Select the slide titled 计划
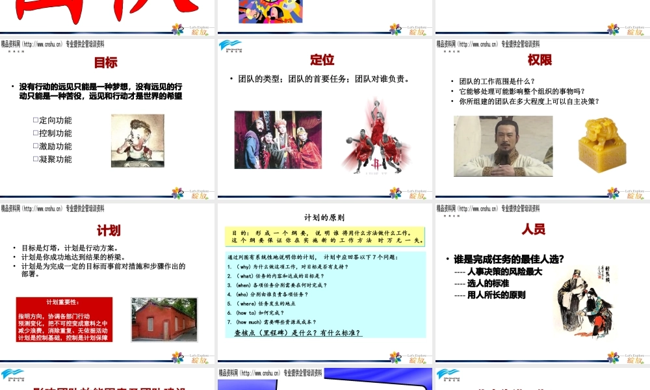 (x=107, y=283)
